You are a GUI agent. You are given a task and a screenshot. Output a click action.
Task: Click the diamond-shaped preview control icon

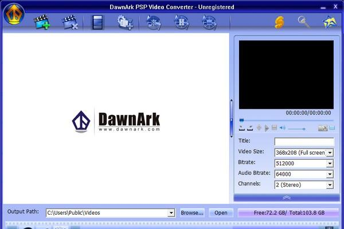point(259,128)
